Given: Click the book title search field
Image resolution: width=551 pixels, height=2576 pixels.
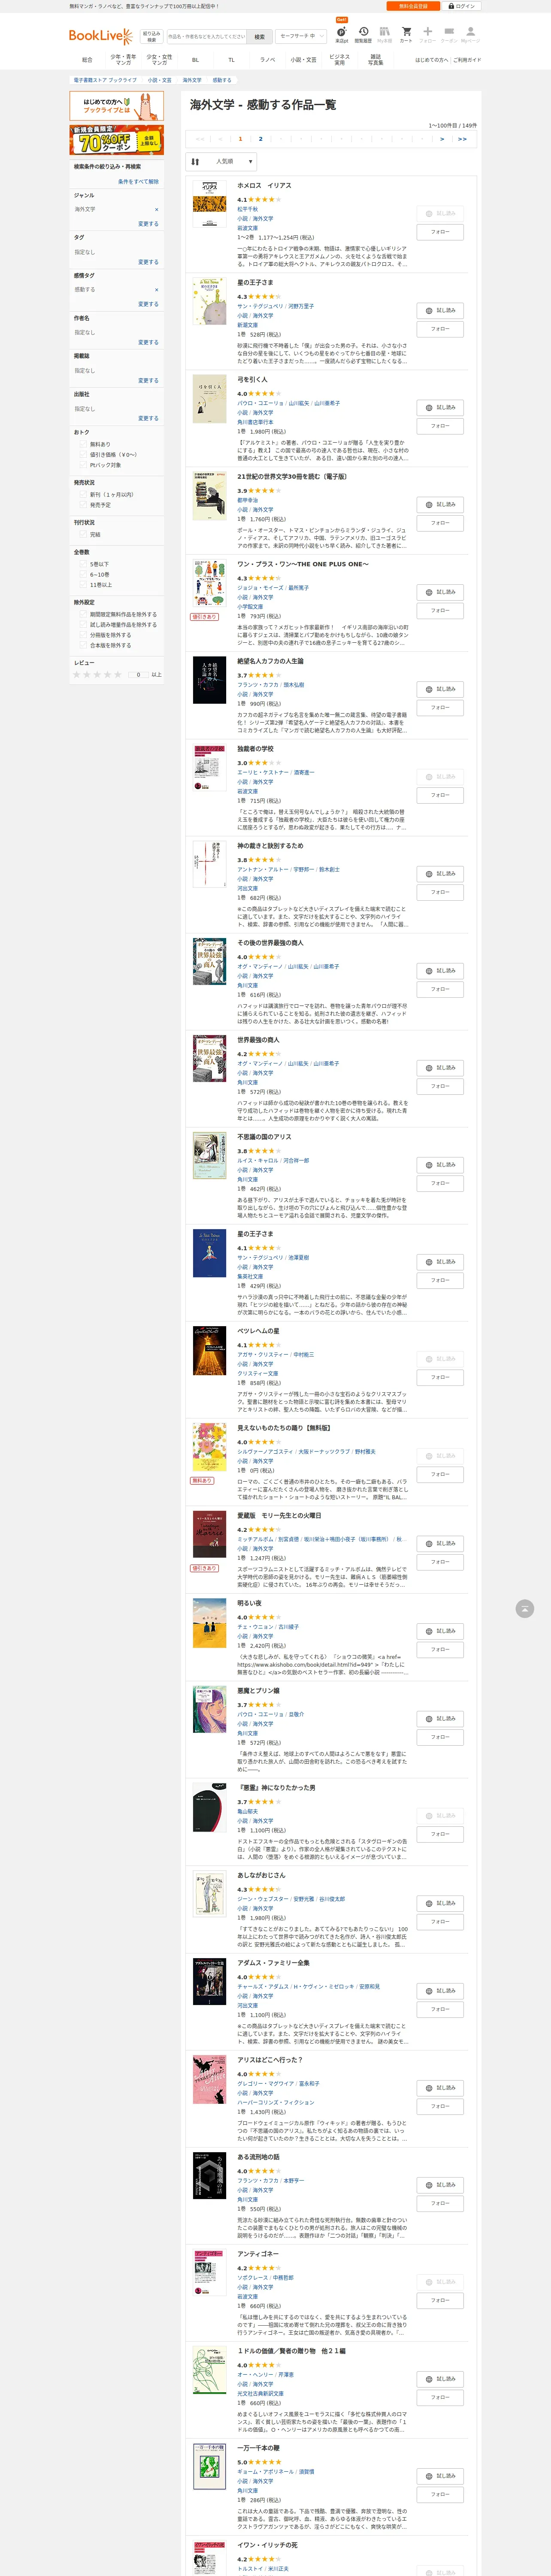Looking at the screenshot, I should pyautogui.click(x=206, y=36).
